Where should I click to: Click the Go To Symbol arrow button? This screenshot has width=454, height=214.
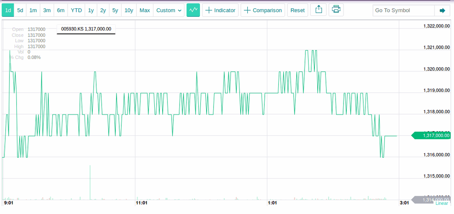point(442,10)
